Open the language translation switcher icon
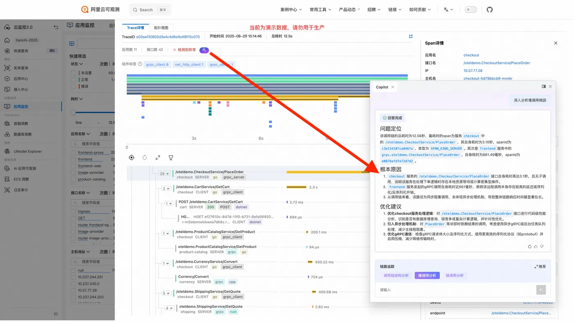The height and width of the screenshot is (323, 574). (448, 9)
